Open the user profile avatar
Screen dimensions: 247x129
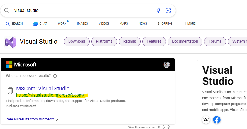(167, 65)
